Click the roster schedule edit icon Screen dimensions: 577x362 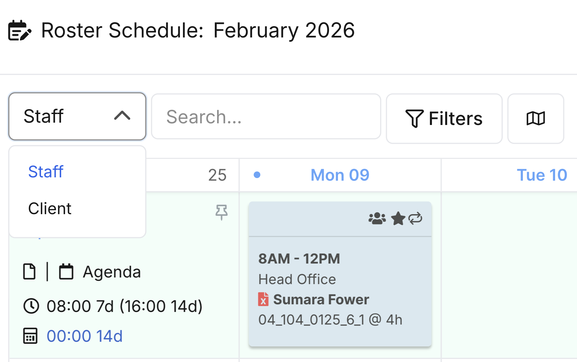point(20,30)
